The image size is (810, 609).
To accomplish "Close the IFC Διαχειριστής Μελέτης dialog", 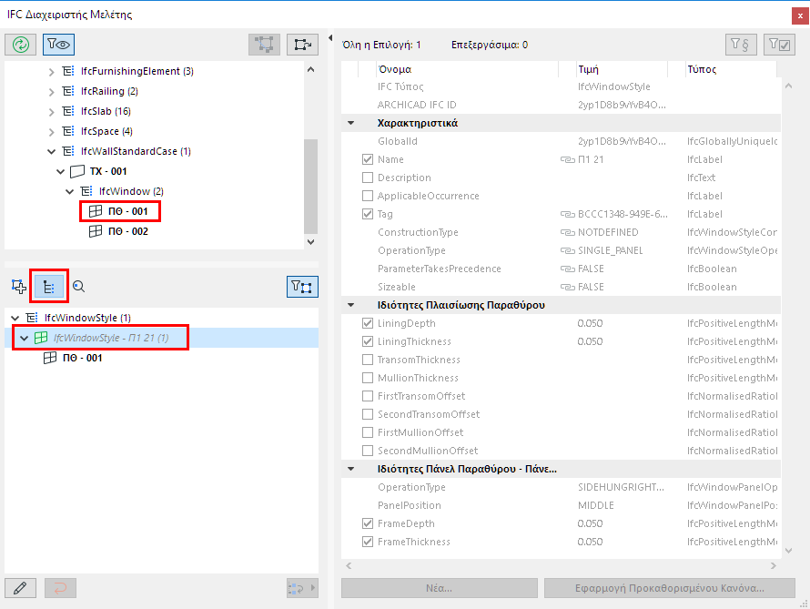I will [x=800, y=16].
